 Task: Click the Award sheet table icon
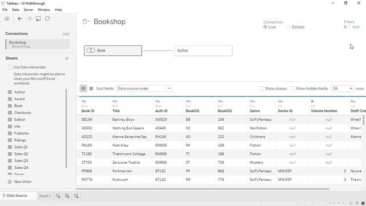[10, 99]
